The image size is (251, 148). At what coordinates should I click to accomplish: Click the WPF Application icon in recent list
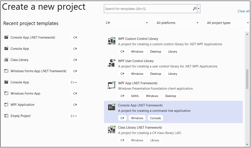point(6,105)
